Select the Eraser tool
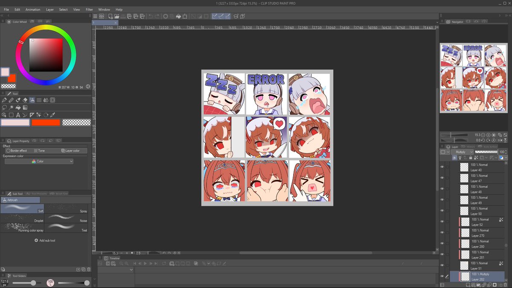The width and height of the screenshot is (512, 288). [24, 100]
